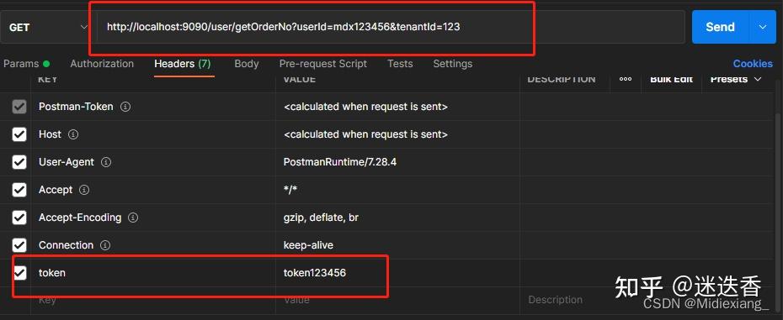
Task: Uncheck the Host header checkbox
Action: [x=19, y=134]
